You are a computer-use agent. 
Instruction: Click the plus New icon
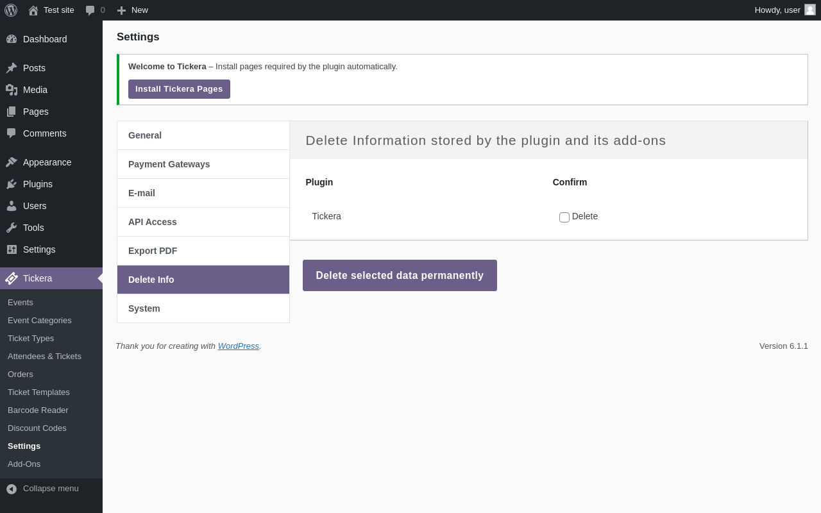coord(121,10)
